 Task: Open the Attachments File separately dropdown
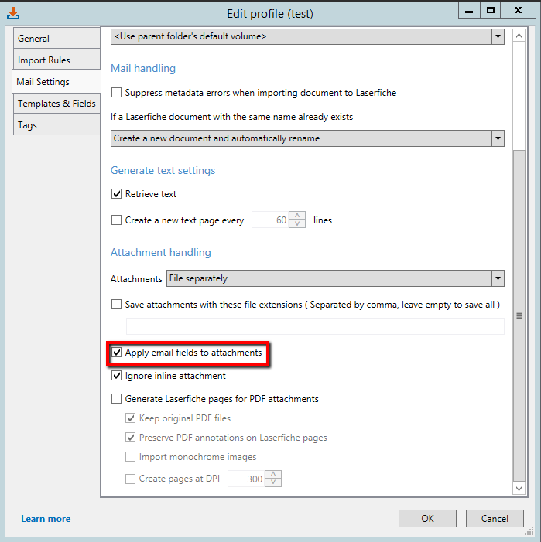click(335, 278)
